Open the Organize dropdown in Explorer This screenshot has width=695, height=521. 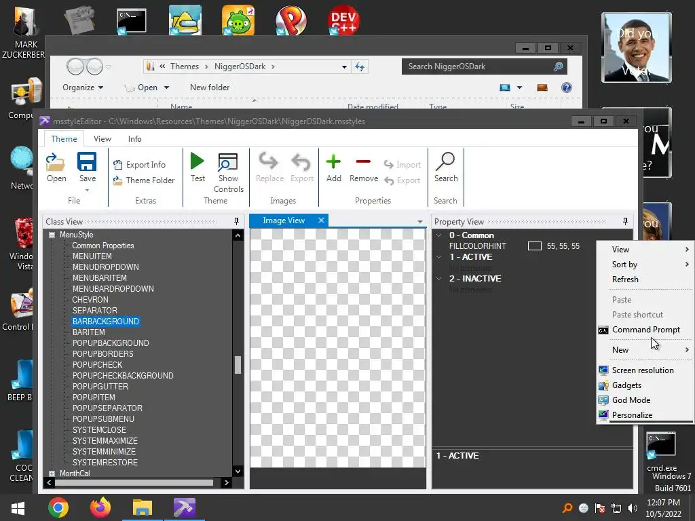(x=83, y=88)
